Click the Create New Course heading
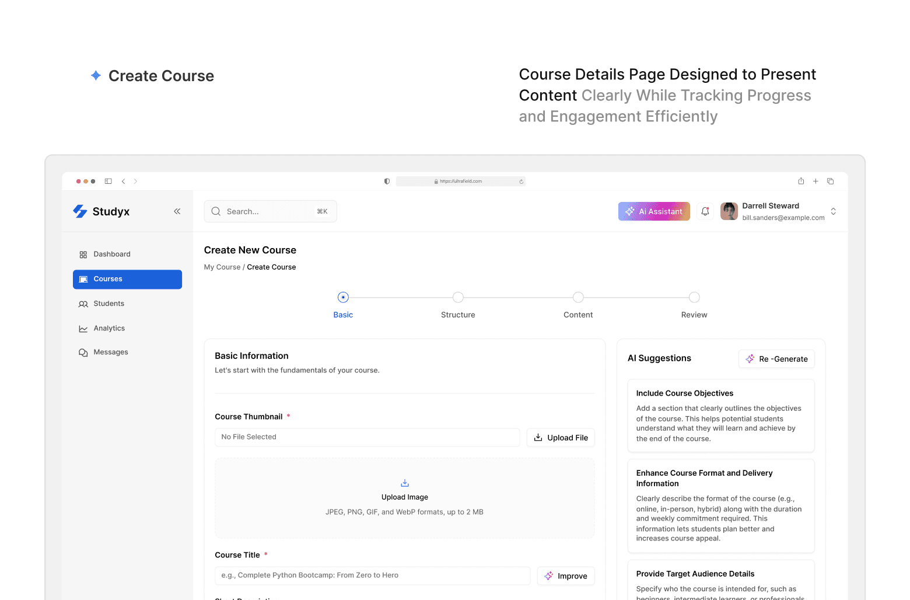The image size is (910, 600). pos(250,250)
